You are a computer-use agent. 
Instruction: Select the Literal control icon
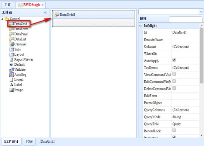tap(11, 80)
